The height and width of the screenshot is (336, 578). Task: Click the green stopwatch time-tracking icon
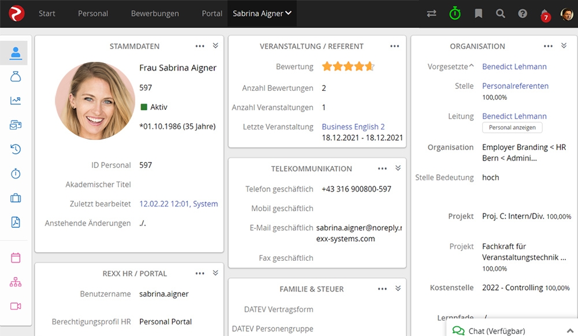[455, 13]
